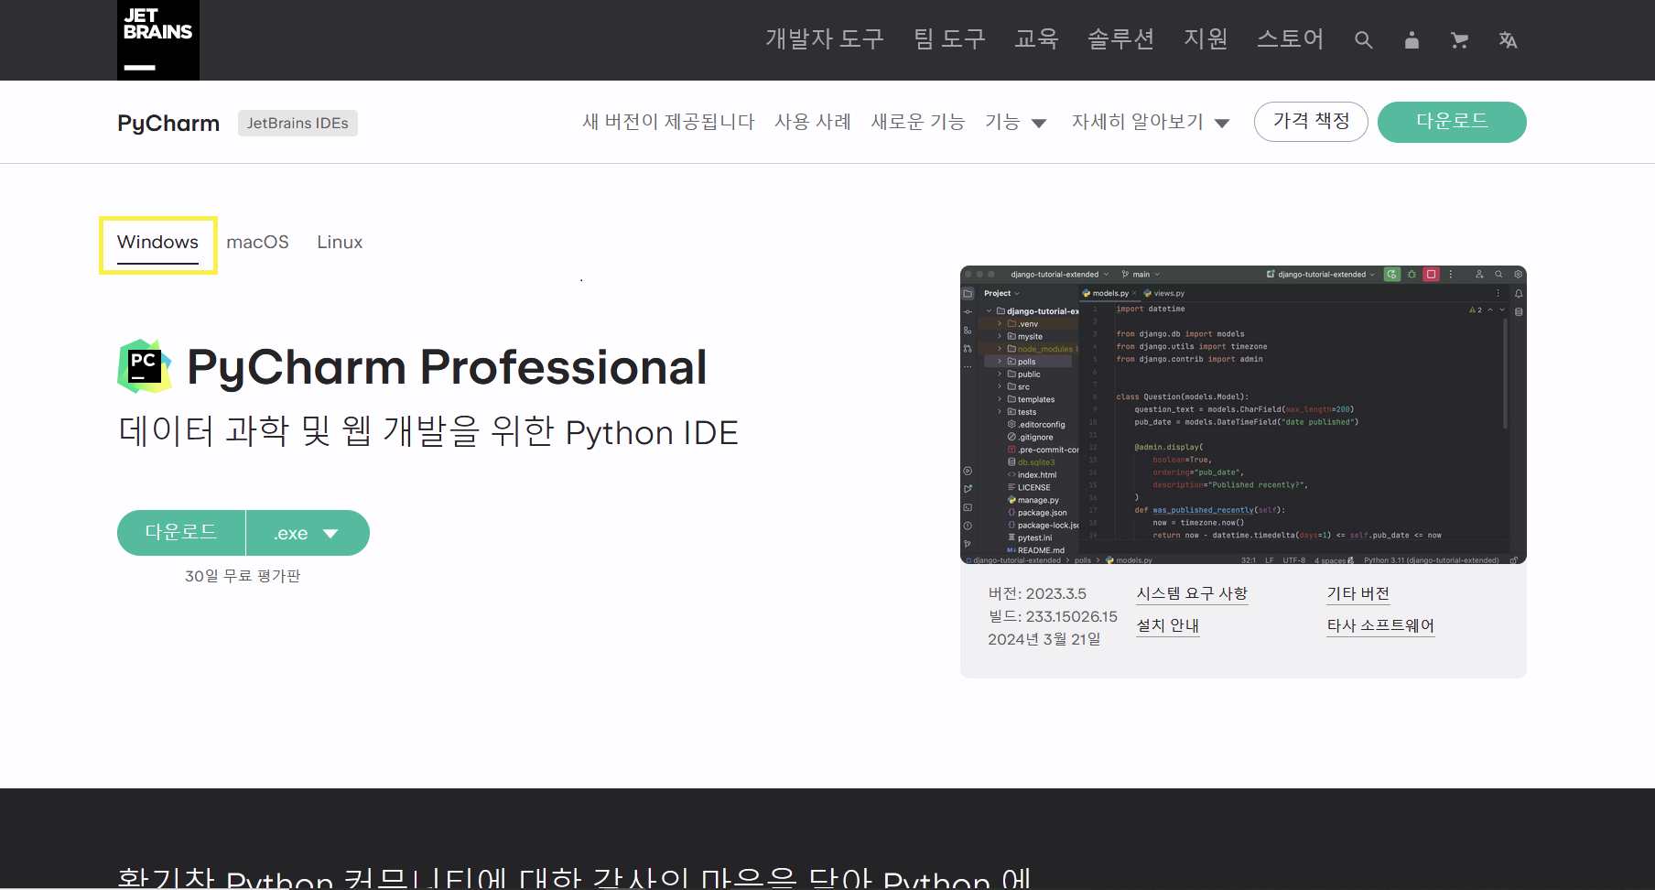The height and width of the screenshot is (890, 1655).
Task: Open 기타 버전 link
Action: [x=1358, y=593]
